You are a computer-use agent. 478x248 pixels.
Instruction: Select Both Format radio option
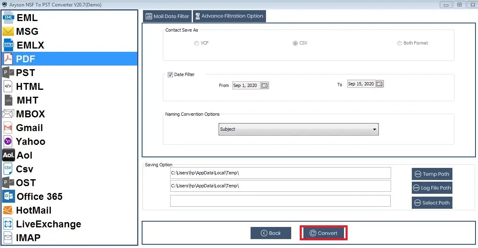(399, 43)
